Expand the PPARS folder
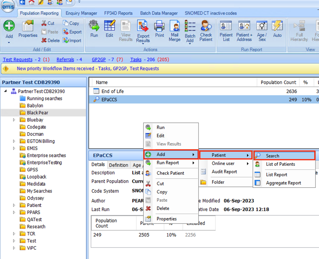 14,213
